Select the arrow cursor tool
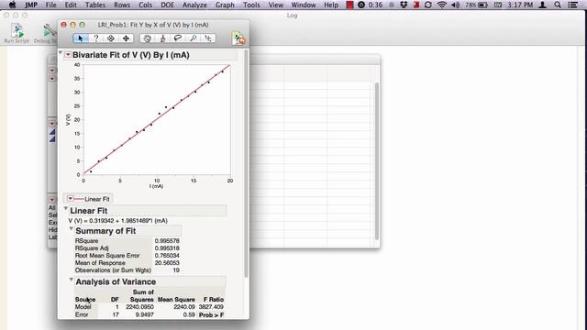The width and height of the screenshot is (587, 330). click(x=81, y=38)
